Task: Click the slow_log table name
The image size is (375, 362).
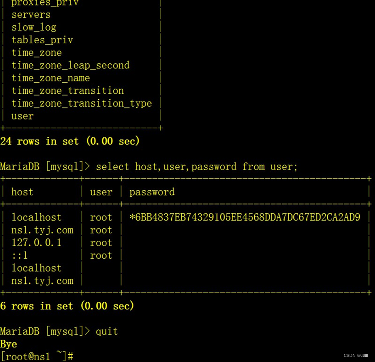Action: pyautogui.click(x=34, y=27)
